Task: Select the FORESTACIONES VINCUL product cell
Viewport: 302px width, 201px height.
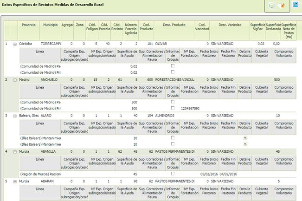Action: click(174, 79)
